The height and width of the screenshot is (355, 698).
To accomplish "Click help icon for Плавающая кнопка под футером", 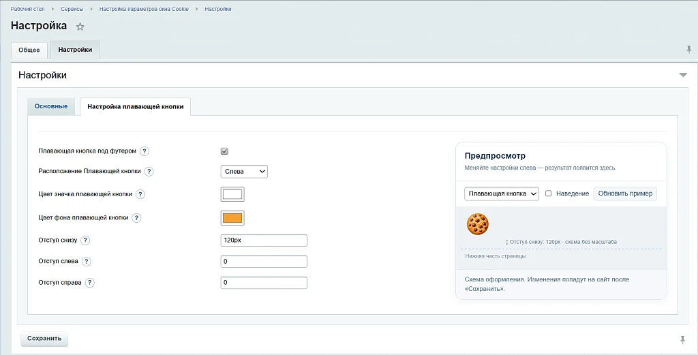I will 145,151.
